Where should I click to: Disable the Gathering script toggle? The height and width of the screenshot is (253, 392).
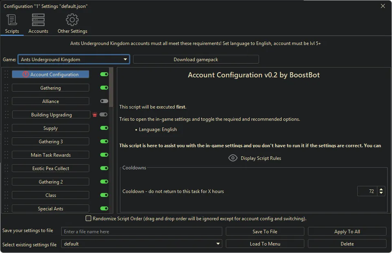coord(104,88)
